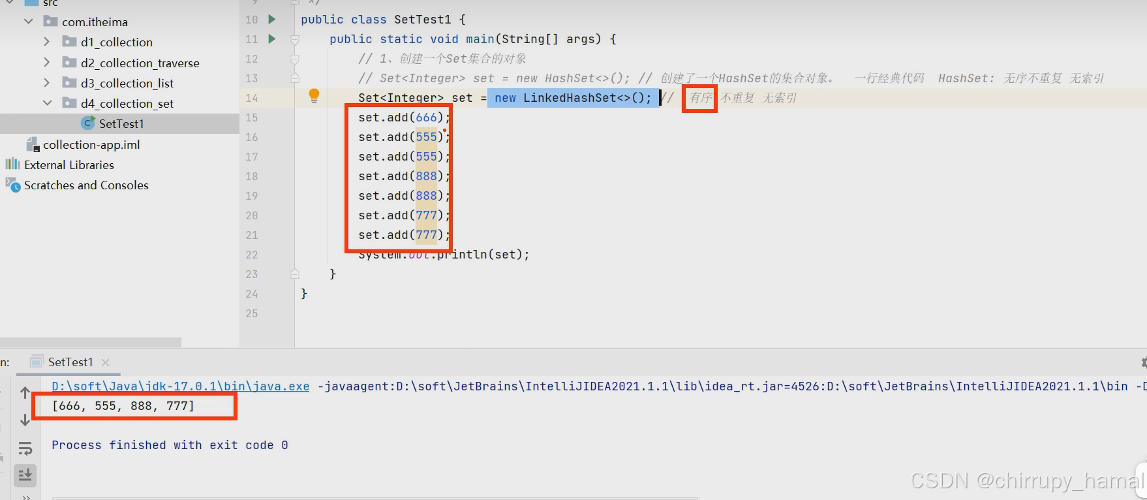Select the d1_collection package label
The height and width of the screenshot is (500, 1147).
(x=117, y=42)
